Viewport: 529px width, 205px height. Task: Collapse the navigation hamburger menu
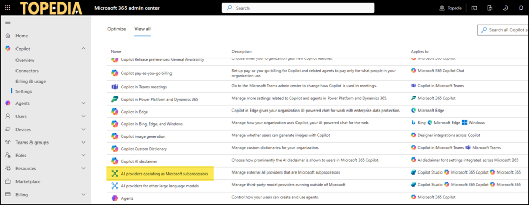(x=8, y=22)
